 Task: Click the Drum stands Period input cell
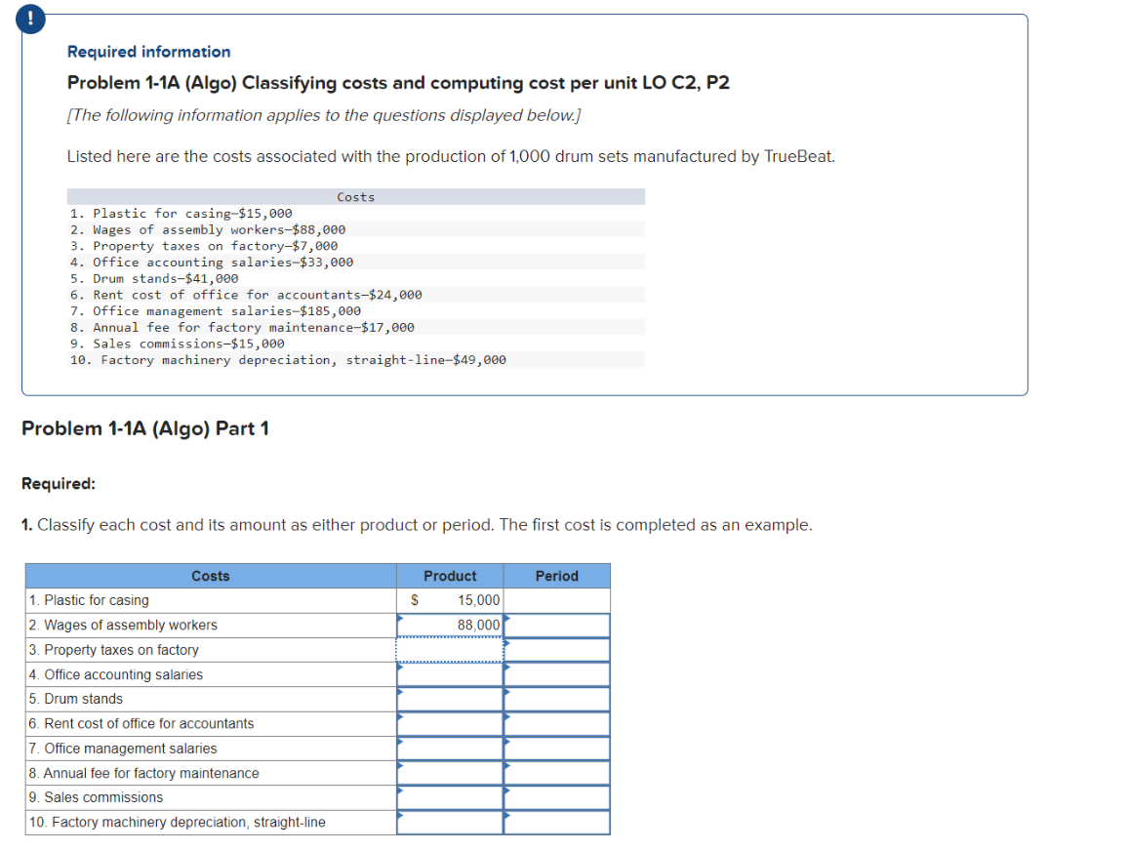(x=556, y=699)
